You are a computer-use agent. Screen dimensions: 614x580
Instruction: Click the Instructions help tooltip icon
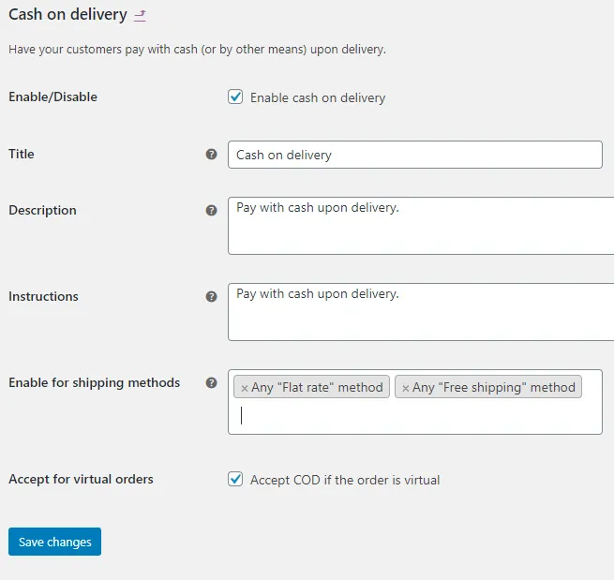212,297
